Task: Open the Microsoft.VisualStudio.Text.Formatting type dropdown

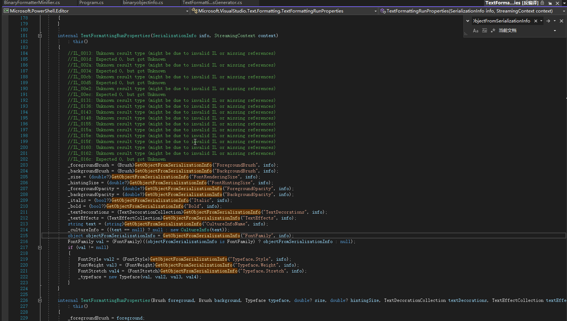Action: [x=375, y=11]
